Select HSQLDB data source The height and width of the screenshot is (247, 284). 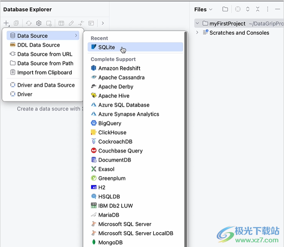(x=135, y=197)
